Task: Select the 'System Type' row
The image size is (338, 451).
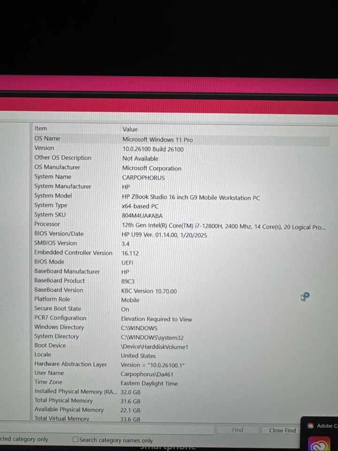Action: [x=51, y=205]
